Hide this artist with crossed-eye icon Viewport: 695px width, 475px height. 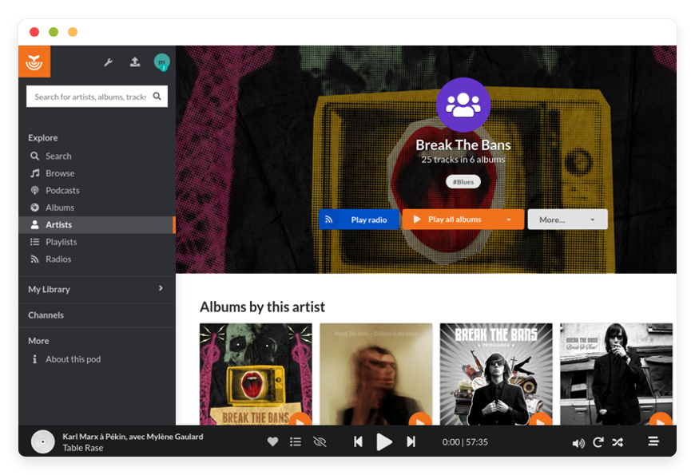[320, 441]
